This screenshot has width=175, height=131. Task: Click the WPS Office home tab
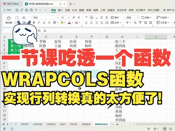coord(11,4)
